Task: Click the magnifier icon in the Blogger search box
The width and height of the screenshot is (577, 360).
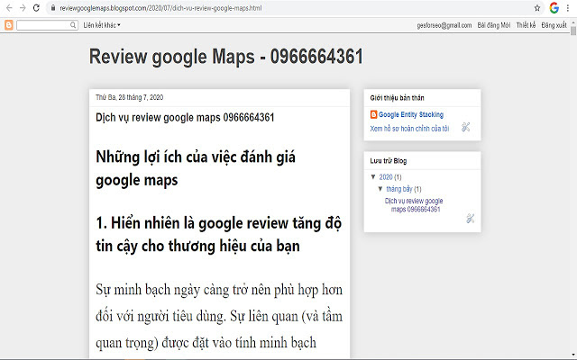Action: 73,25
